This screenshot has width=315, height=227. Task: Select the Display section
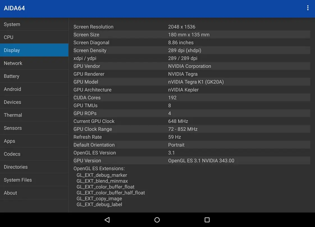[34, 50]
